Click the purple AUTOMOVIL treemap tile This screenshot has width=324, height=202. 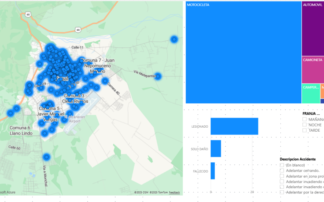click(x=313, y=28)
